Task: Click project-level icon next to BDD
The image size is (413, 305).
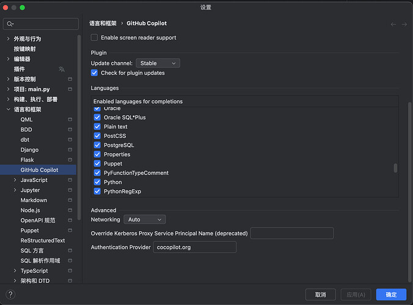Action: click(70, 129)
